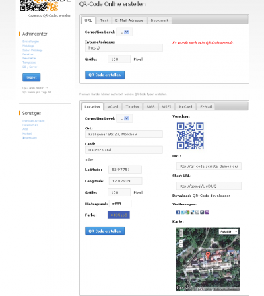Switch to the Text tab

104,20
